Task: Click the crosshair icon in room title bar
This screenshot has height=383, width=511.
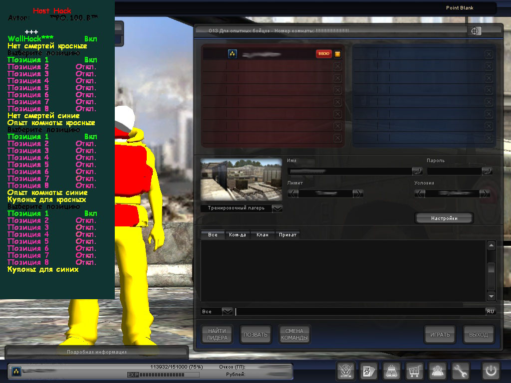Action: [474, 31]
